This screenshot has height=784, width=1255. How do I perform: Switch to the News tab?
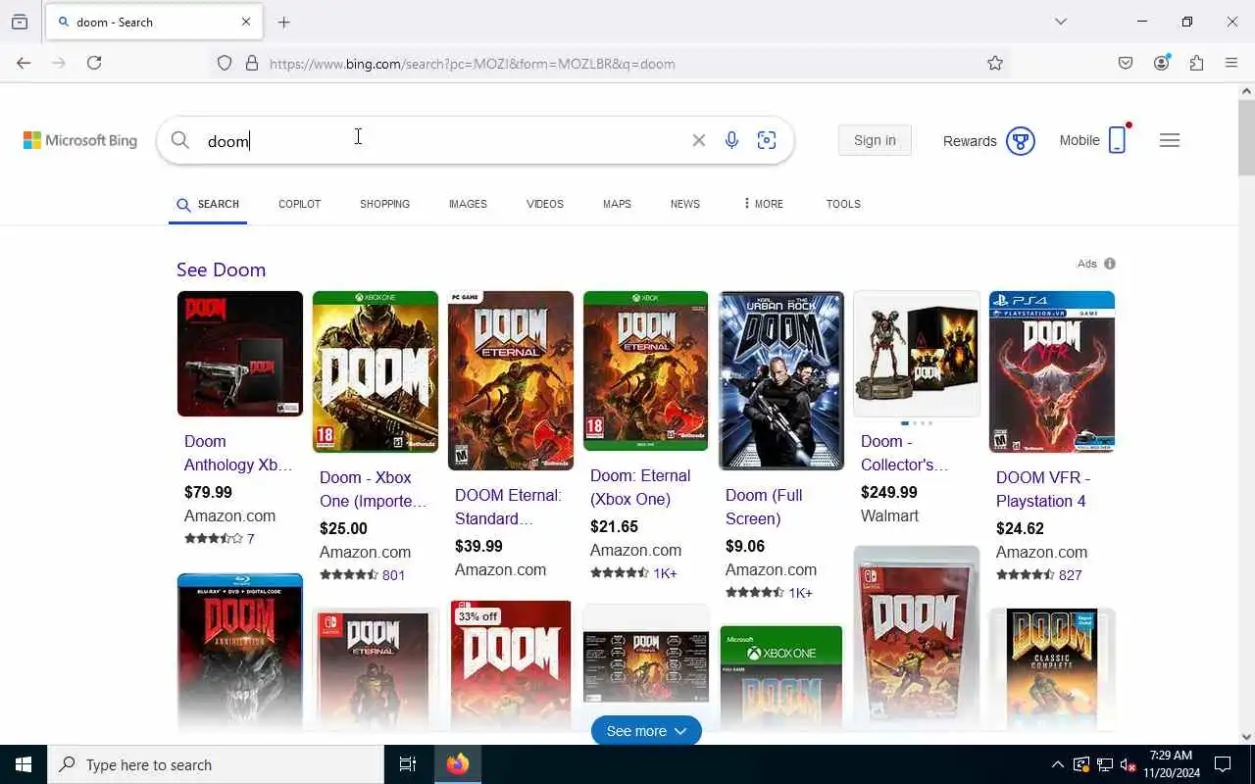685,204
